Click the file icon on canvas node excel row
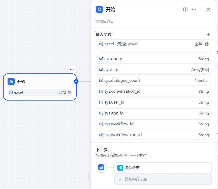Image resolution: width=218 pixels, height=189 pixels. tap(69, 92)
